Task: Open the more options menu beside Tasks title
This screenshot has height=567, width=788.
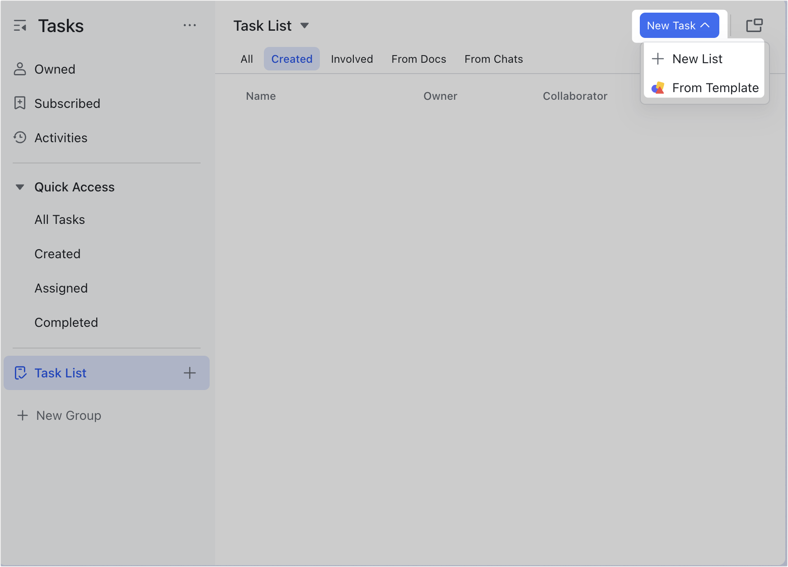Action: pos(190,25)
